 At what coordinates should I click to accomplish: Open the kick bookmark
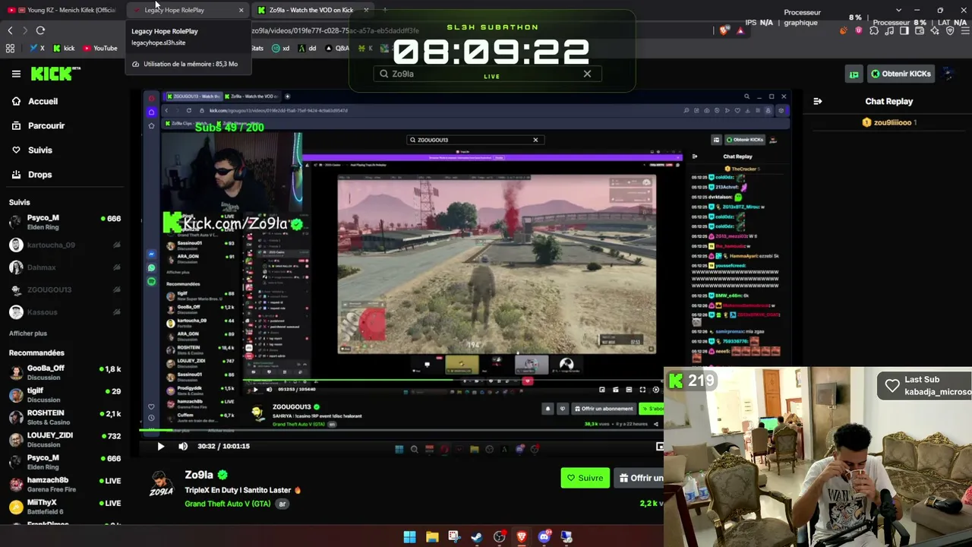pos(64,48)
